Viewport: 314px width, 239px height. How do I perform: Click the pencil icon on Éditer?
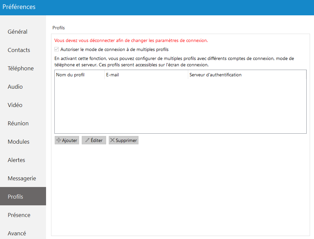87,140
